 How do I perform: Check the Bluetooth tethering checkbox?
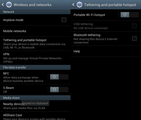(x=134, y=39)
